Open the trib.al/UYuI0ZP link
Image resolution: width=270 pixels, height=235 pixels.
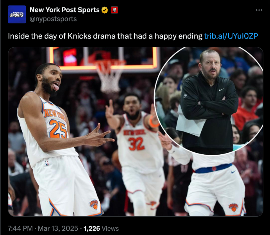click(x=231, y=36)
